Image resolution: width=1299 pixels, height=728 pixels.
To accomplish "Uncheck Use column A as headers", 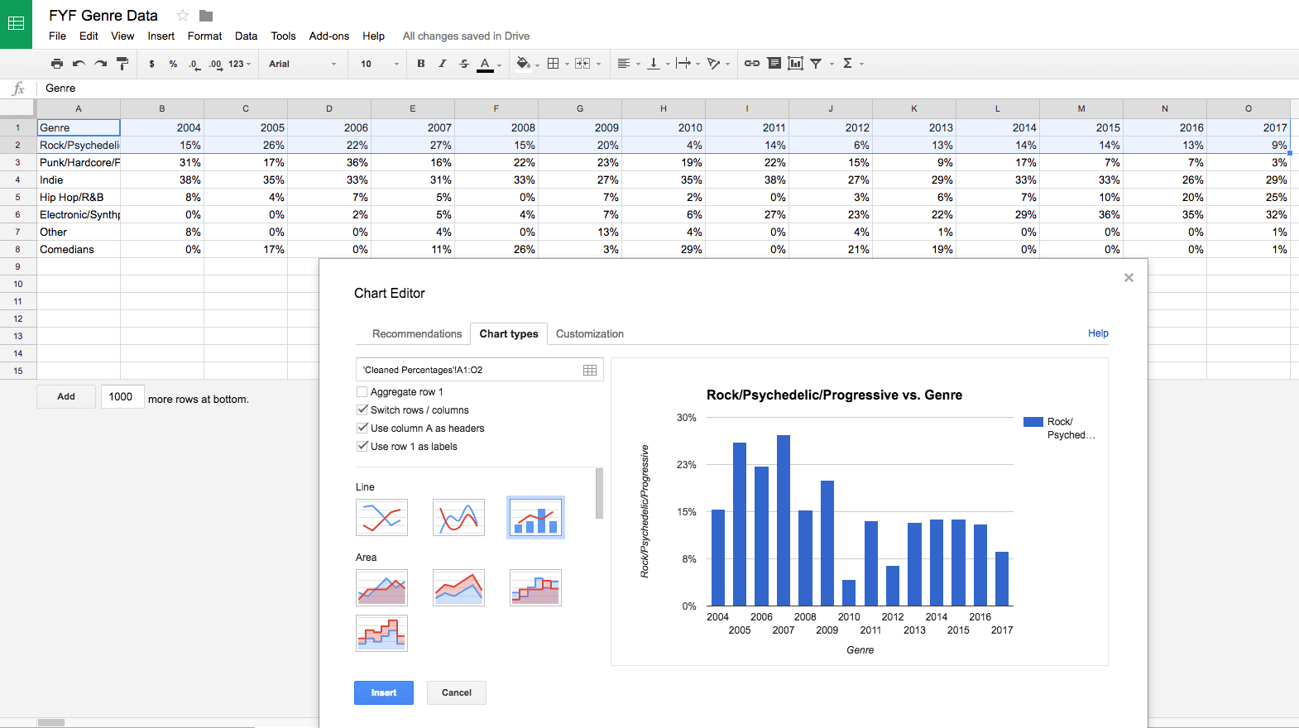I will point(362,429).
